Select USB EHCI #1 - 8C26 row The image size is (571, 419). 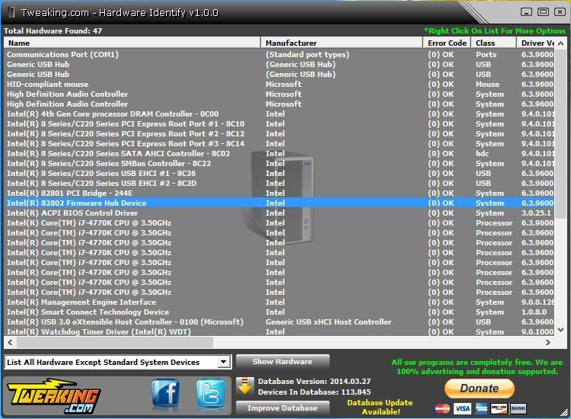click(x=279, y=174)
